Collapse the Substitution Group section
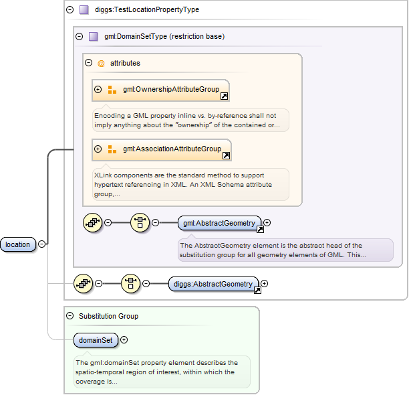Image resolution: width=409 pixels, height=395 pixels. [70, 316]
